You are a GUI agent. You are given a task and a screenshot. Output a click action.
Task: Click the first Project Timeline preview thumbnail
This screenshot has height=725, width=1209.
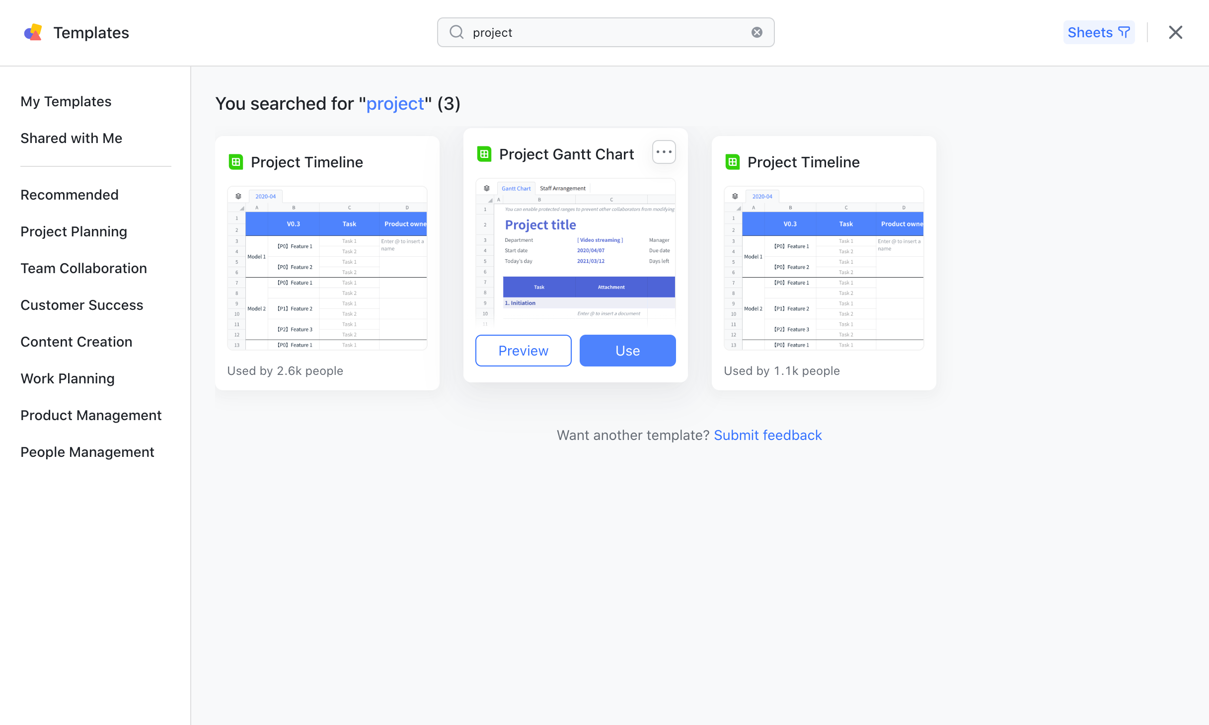click(327, 268)
